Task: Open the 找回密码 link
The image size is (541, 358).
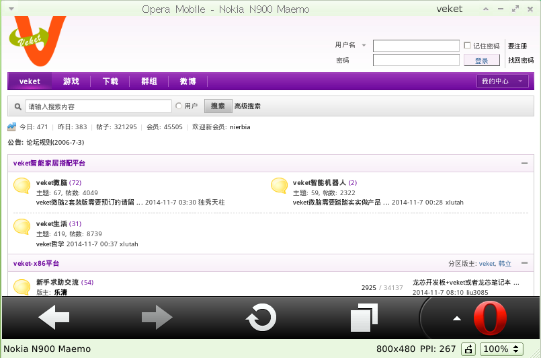Action: point(521,61)
